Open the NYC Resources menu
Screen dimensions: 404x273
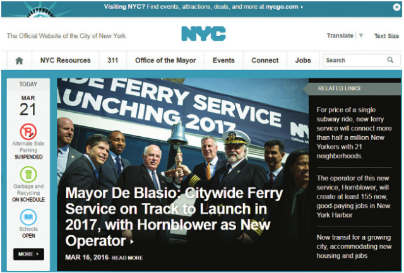tap(65, 61)
